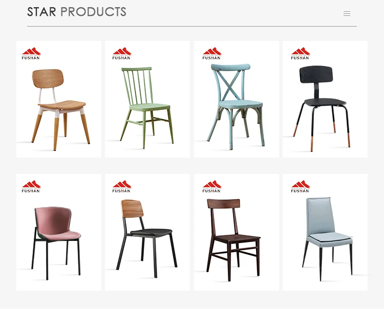The width and height of the screenshot is (384, 309).
Task: Select the pink upholstered shell chair
Action: pyautogui.click(x=59, y=232)
